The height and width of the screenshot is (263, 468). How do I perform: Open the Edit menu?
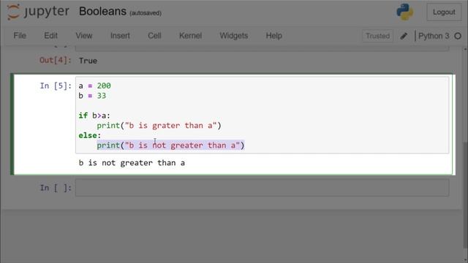pos(50,36)
